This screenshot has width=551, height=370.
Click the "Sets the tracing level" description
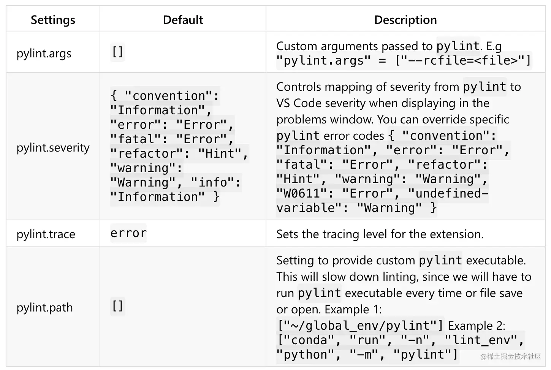380,234
